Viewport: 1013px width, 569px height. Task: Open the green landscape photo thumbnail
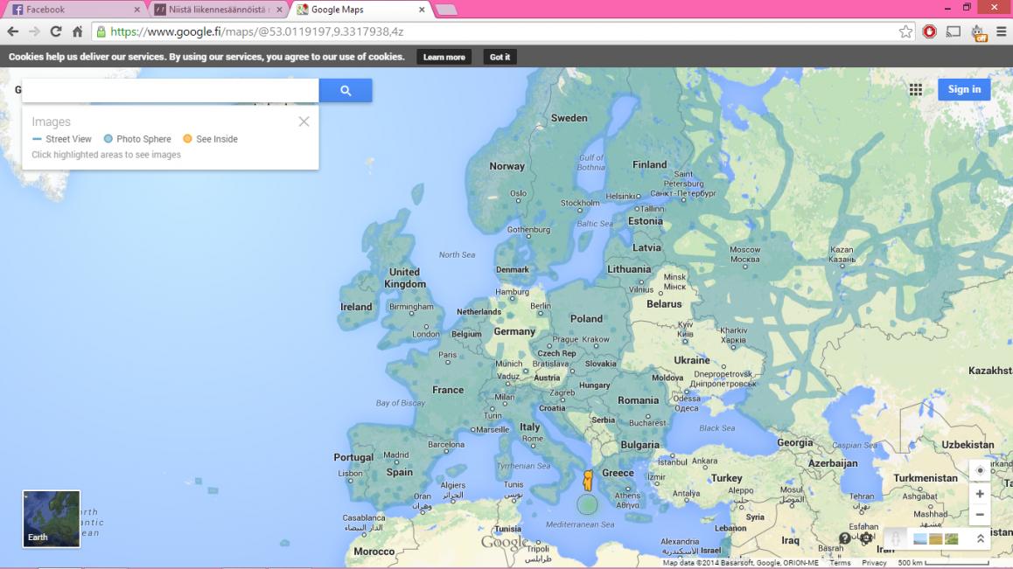pyautogui.click(x=952, y=538)
